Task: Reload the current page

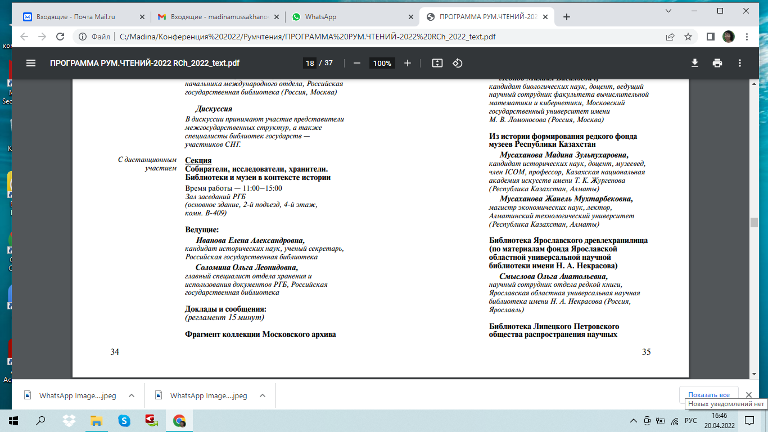Action: 60,37
